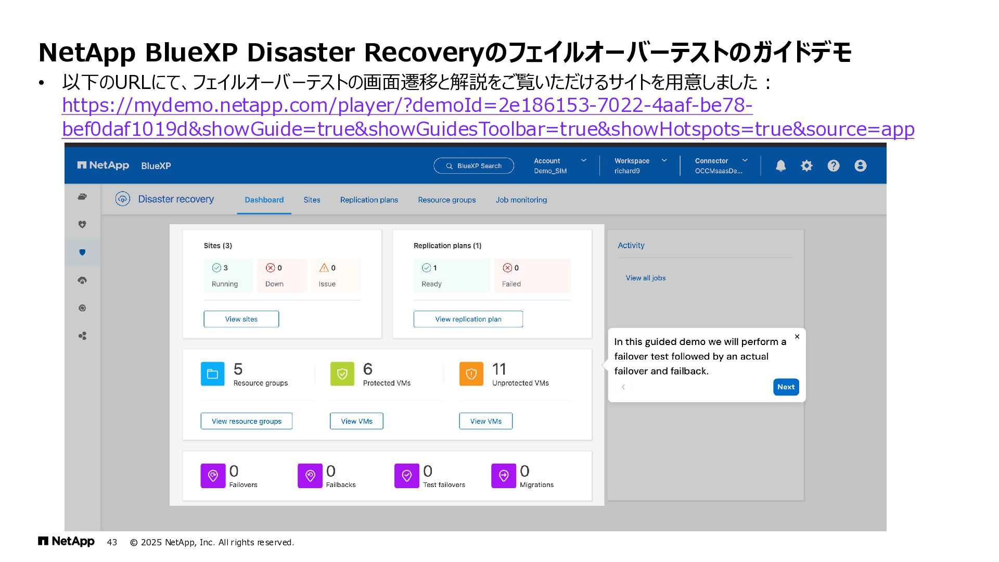Image resolution: width=999 pixels, height=562 pixels.
Task: Click the Disaster recovery cloud icon
Action: pyautogui.click(x=123, y=199)
